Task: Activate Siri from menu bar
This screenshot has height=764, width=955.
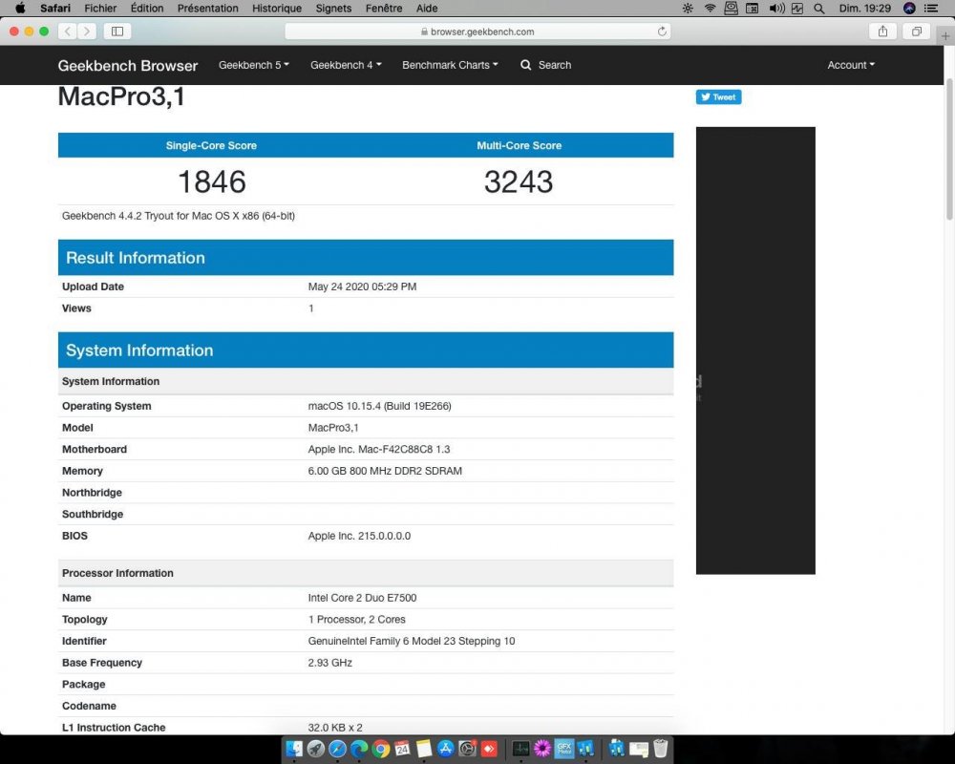Action: [909, 8]
